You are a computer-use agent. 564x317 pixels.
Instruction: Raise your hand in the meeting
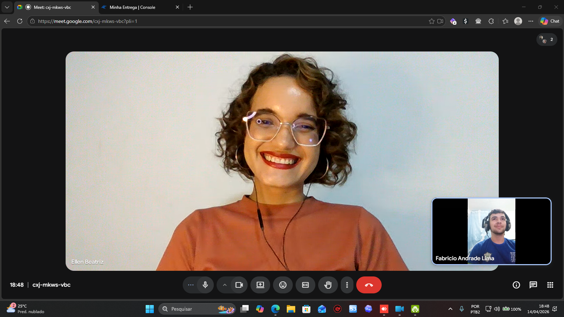[x=328, y=285]
